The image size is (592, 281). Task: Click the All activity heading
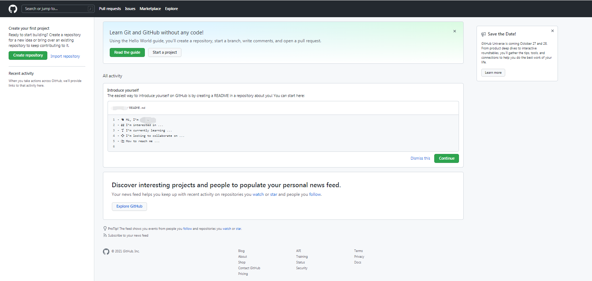[113, 76]
